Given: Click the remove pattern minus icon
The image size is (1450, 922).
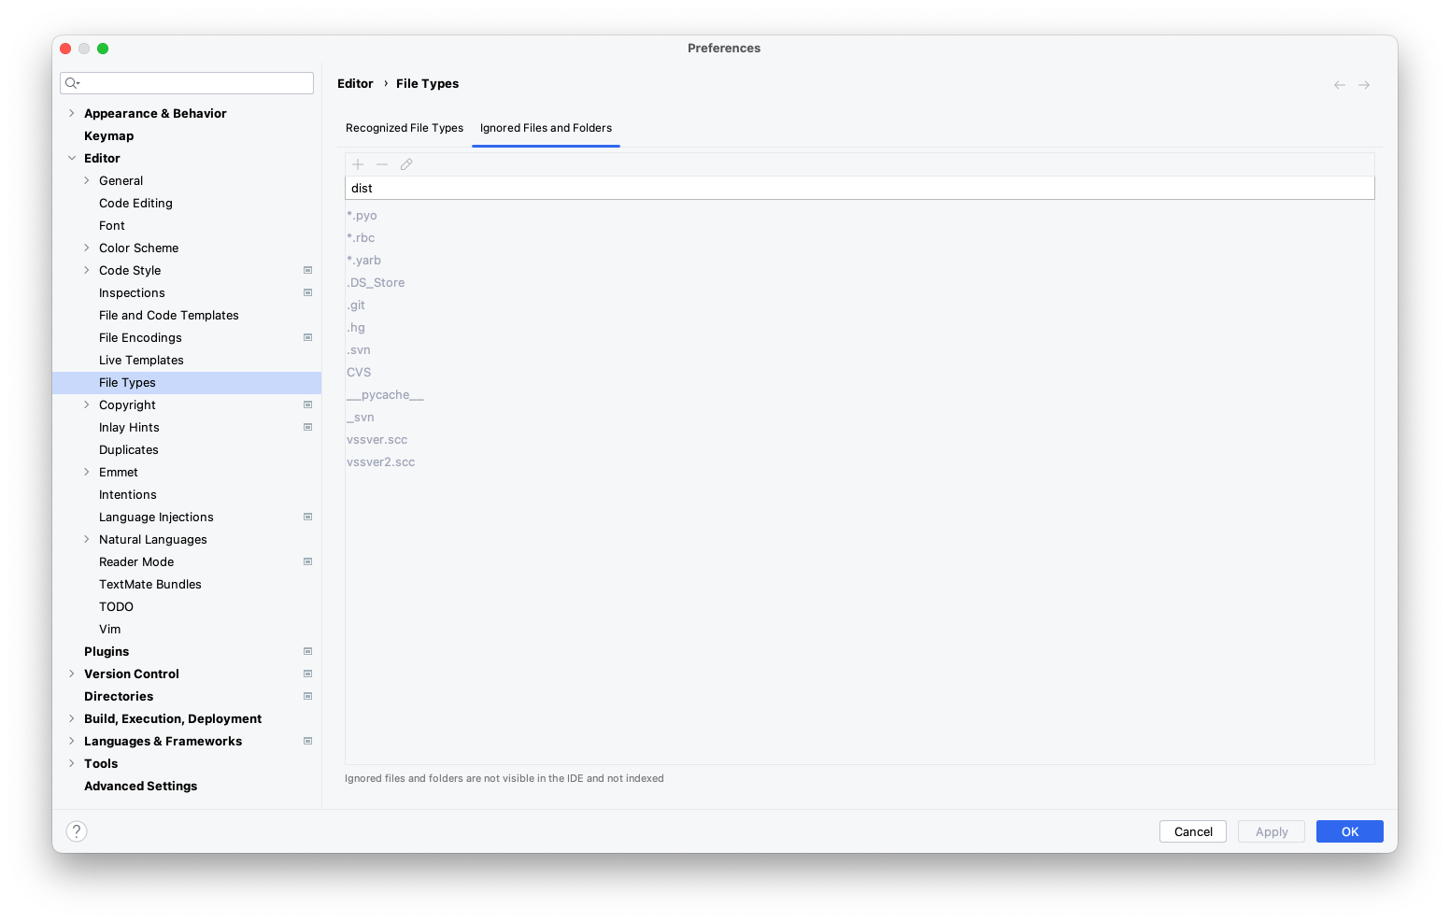Looking at the screenshot, I should click(382, 163).
